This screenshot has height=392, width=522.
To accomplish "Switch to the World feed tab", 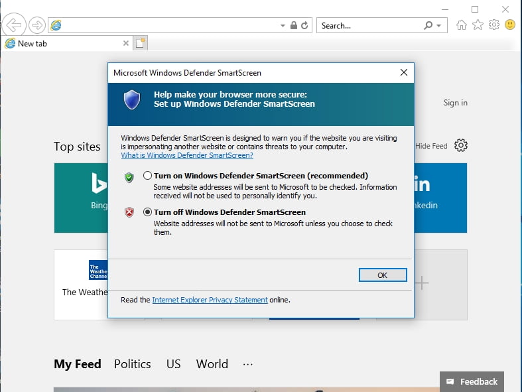I will (x=212, y=364).
